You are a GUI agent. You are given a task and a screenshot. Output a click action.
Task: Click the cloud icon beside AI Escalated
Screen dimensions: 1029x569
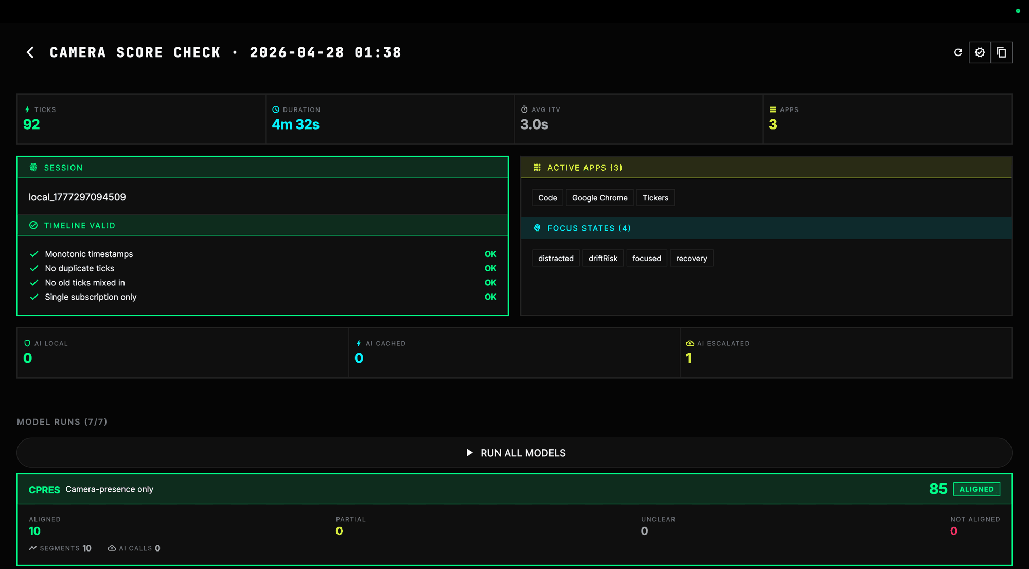pos(690,343)
